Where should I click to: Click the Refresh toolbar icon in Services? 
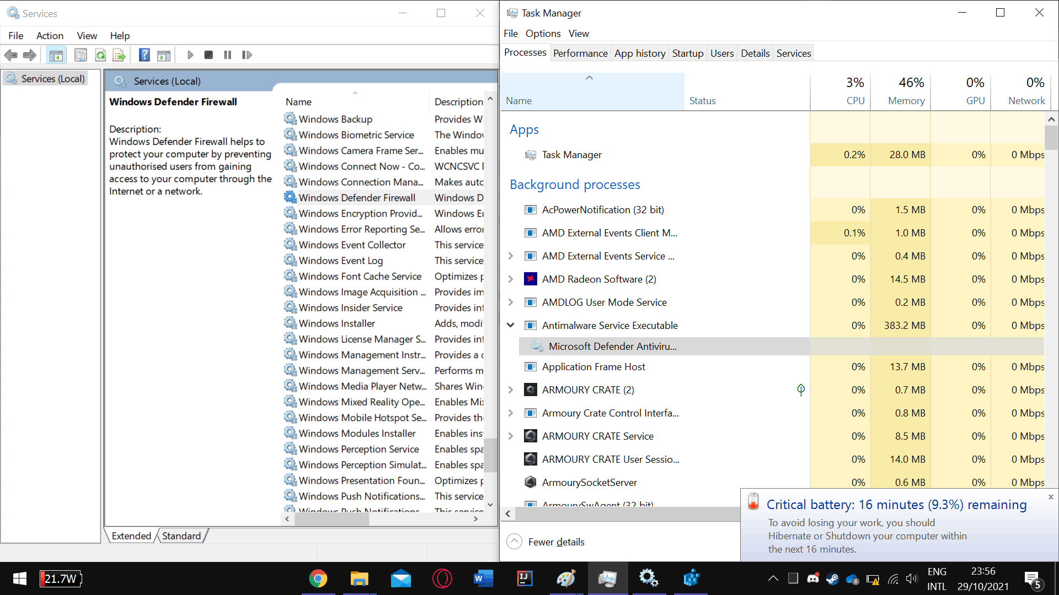tap(100, 55)
